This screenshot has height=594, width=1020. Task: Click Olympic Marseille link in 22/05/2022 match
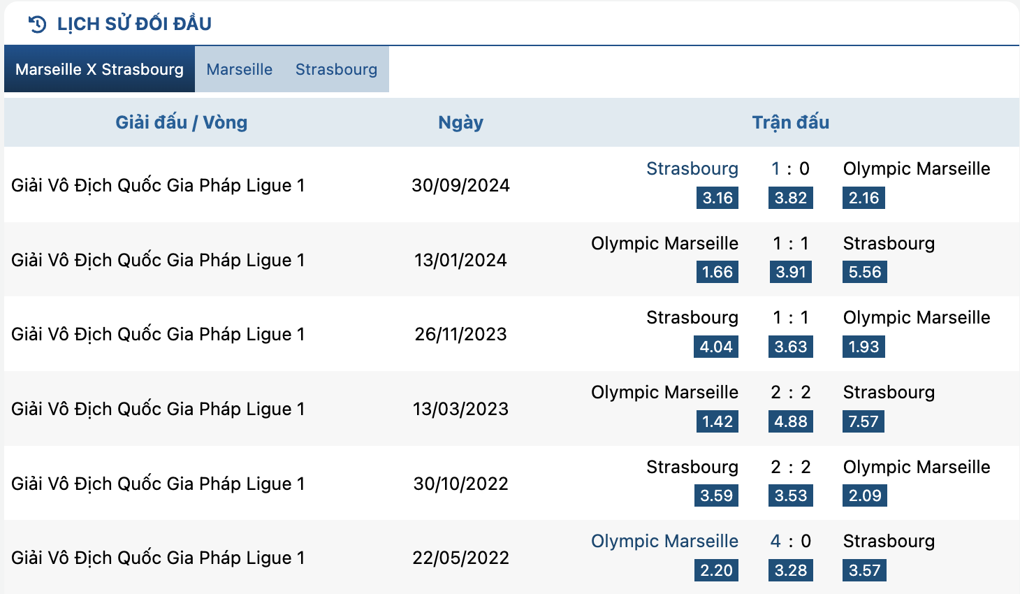click(x=664, y=541)
